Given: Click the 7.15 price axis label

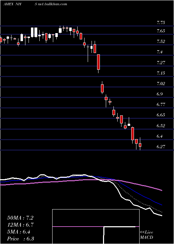Looking at the screenshot, I should (161, 73).
